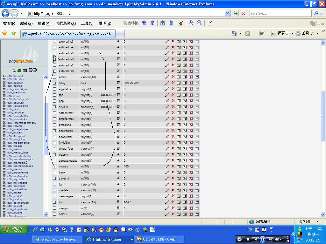Screen dimensions: 326x244
Task: Expand the Page (網頁) menu dropdown
Action: pos(292,33)
